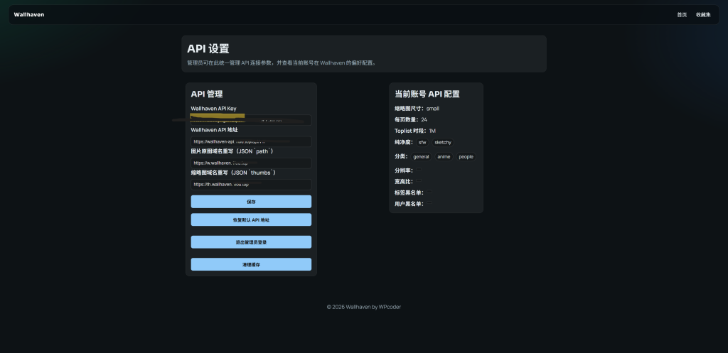Select the 图片原图域名重写 path input
728x353 pixels.
click(x=251, y=163)
